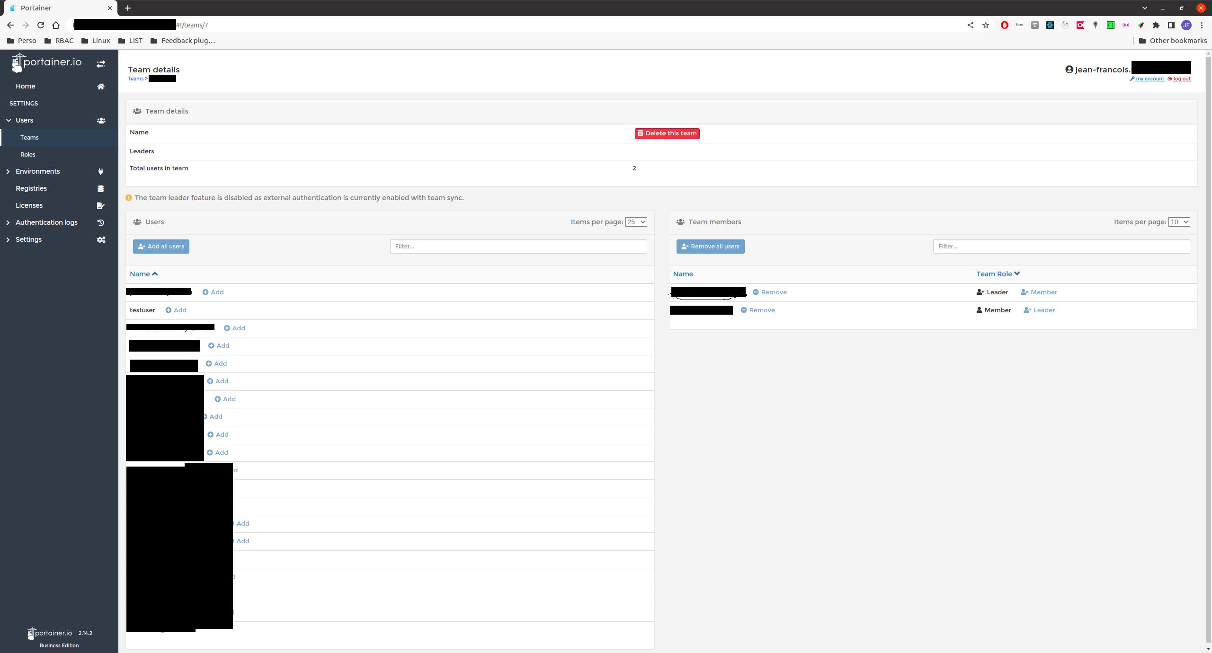Open Team members items per page dropdown
This screenshot has width=1212, height=653.
[x=1178, y=221]
